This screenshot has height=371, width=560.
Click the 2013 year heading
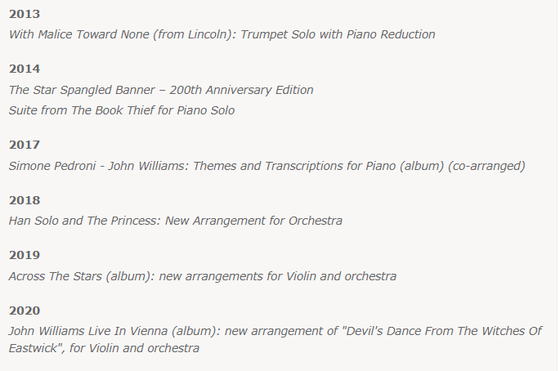(25, 14)
